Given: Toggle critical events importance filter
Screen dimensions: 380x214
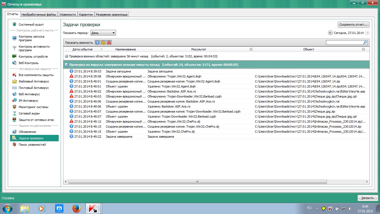Looking at the screenshot, I should (x=109, y=43).
